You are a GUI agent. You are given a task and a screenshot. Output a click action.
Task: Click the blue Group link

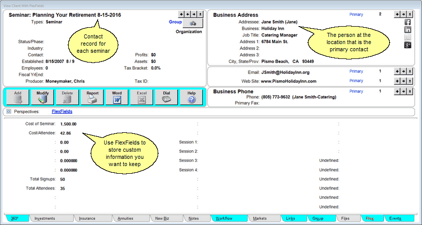pyautogui.click(x=175, y=22)
